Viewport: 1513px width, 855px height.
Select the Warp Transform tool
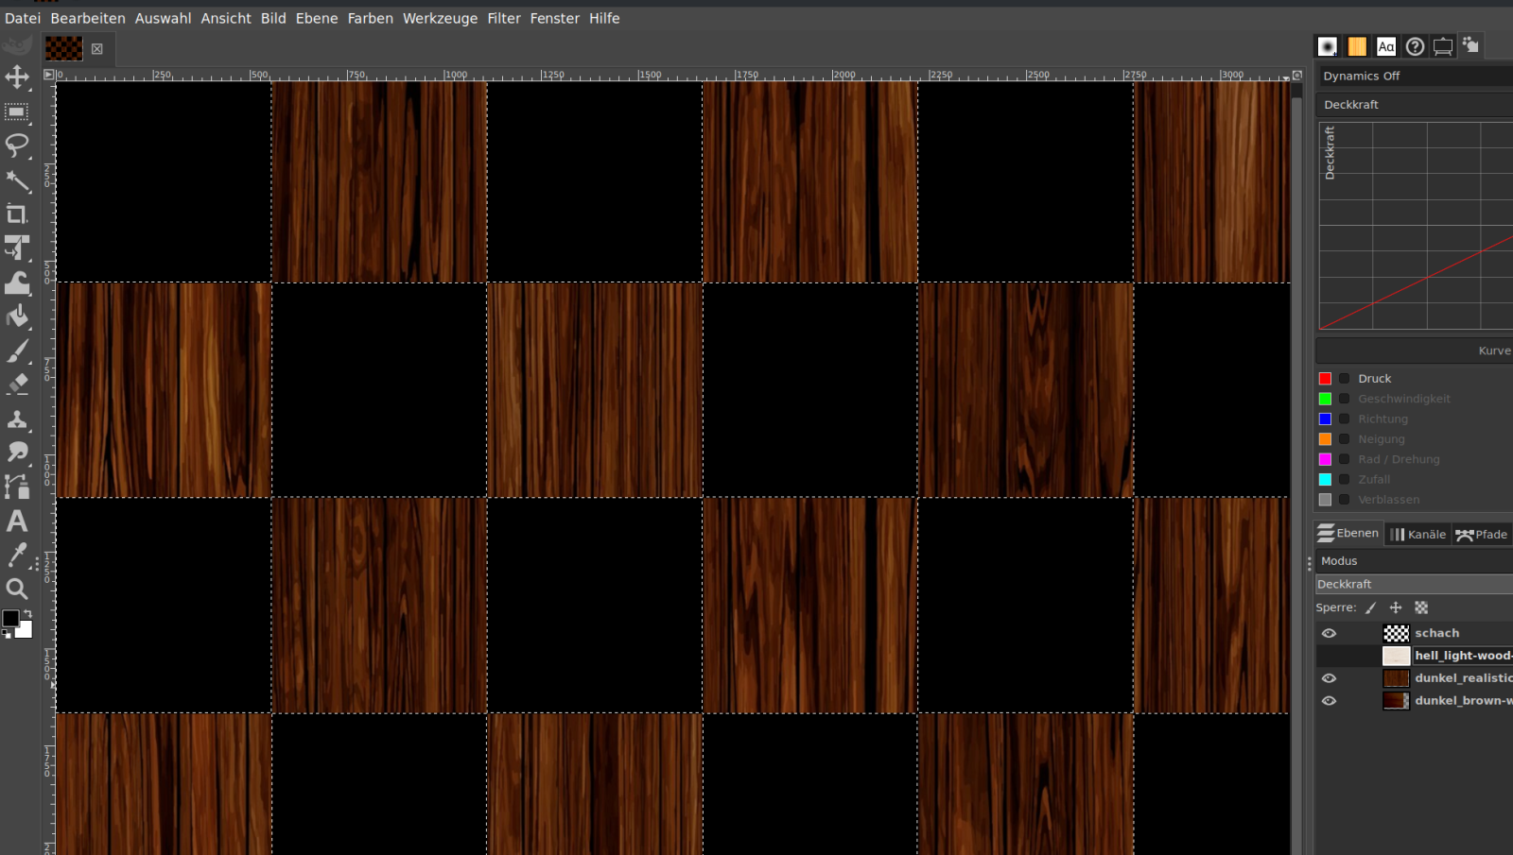point(17,282)
